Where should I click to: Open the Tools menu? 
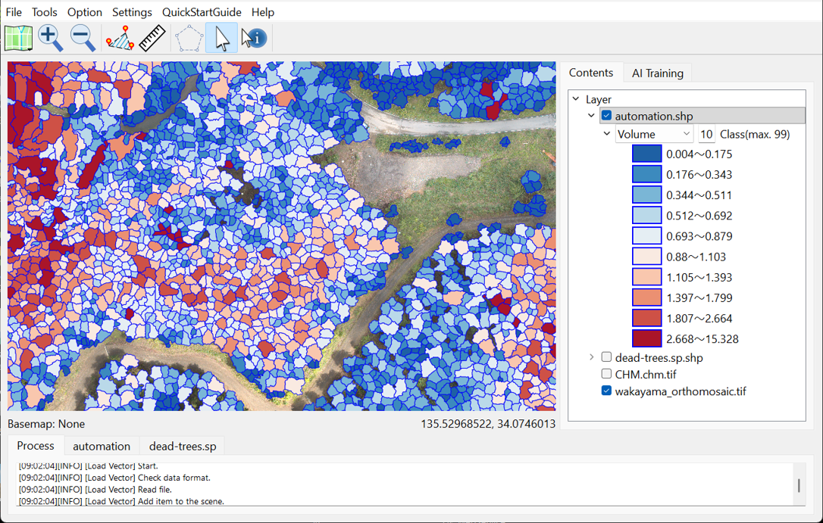45,12
